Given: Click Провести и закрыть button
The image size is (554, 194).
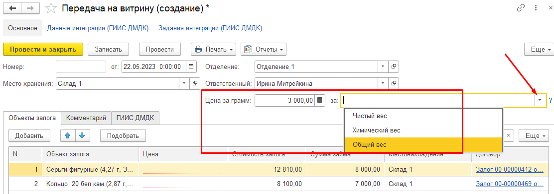Looking at the screenshot, I should (43, 49).
